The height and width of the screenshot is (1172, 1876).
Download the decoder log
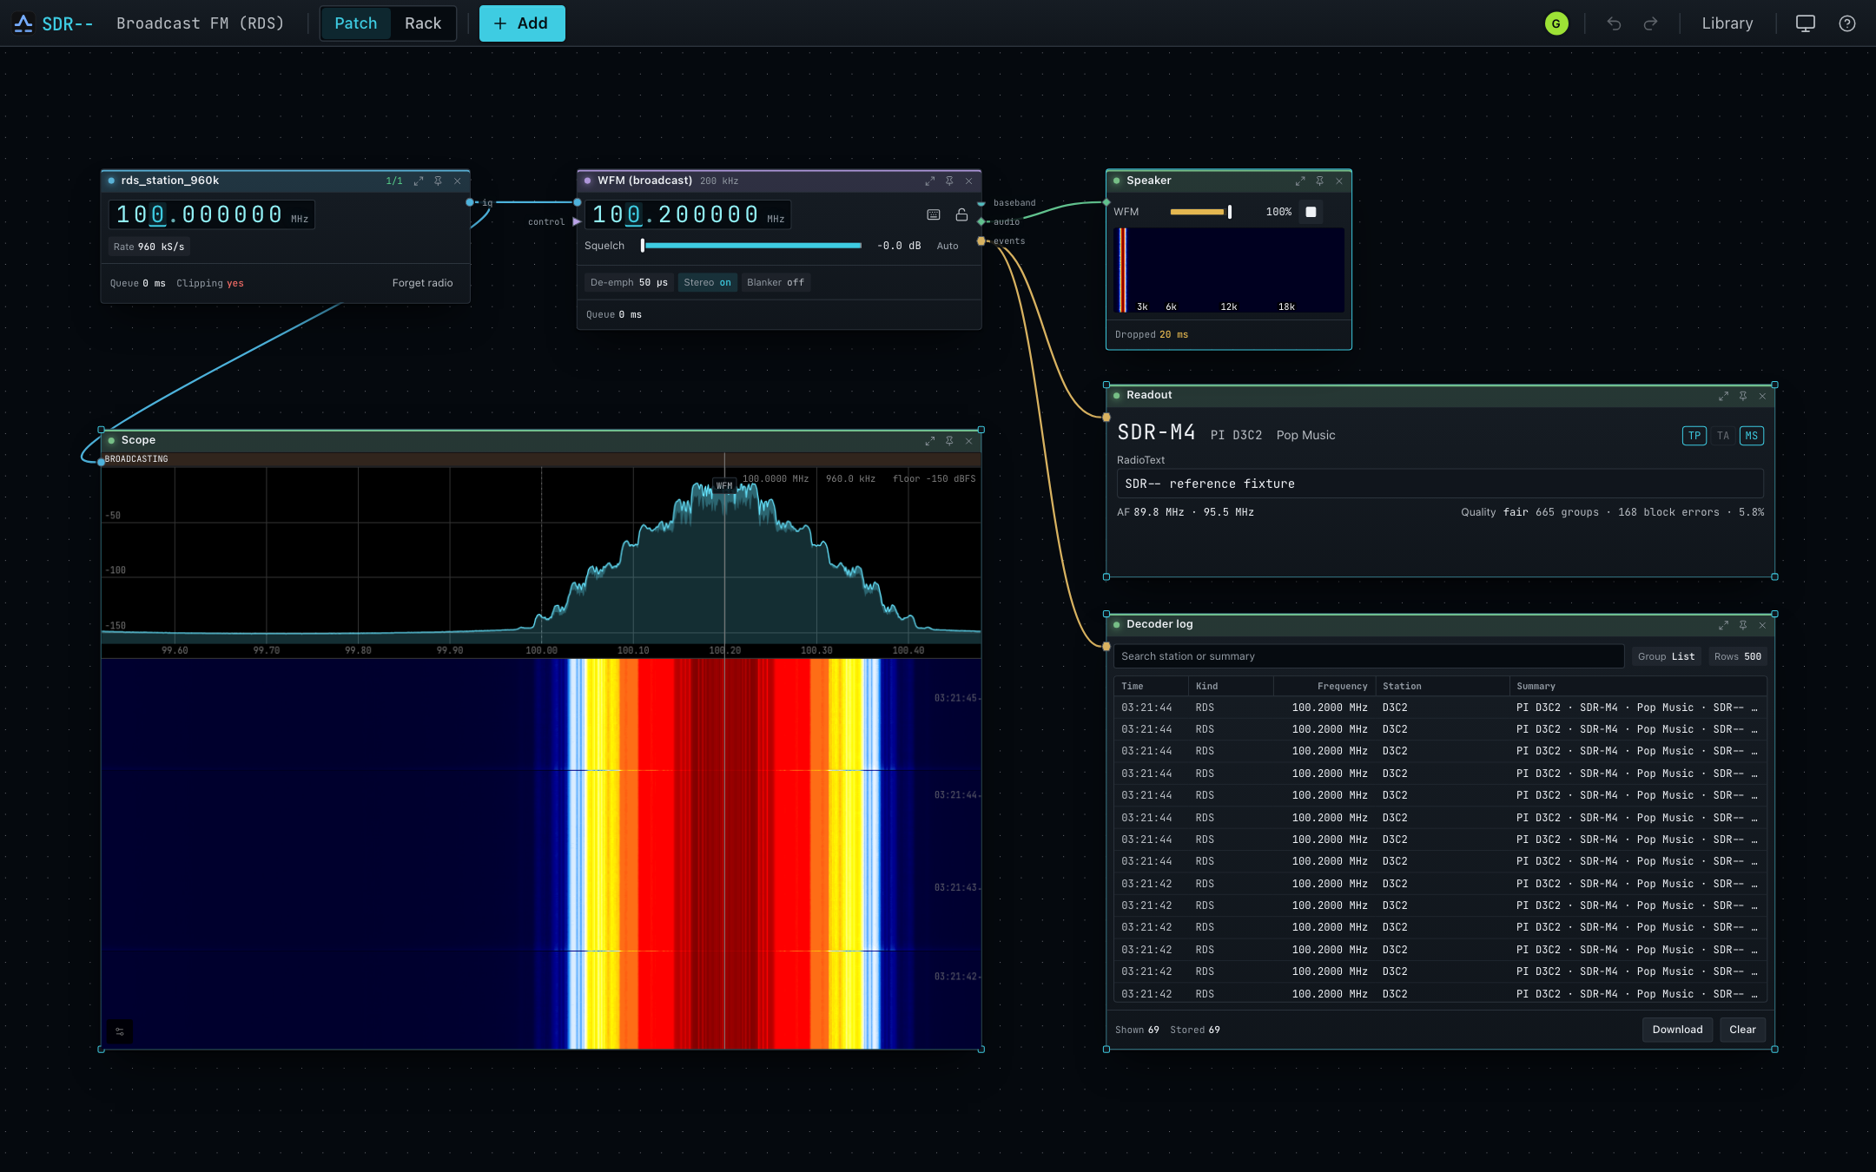click(x=1677, y=1030)
